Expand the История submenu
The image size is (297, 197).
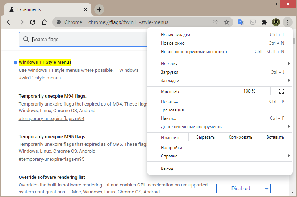220,64
